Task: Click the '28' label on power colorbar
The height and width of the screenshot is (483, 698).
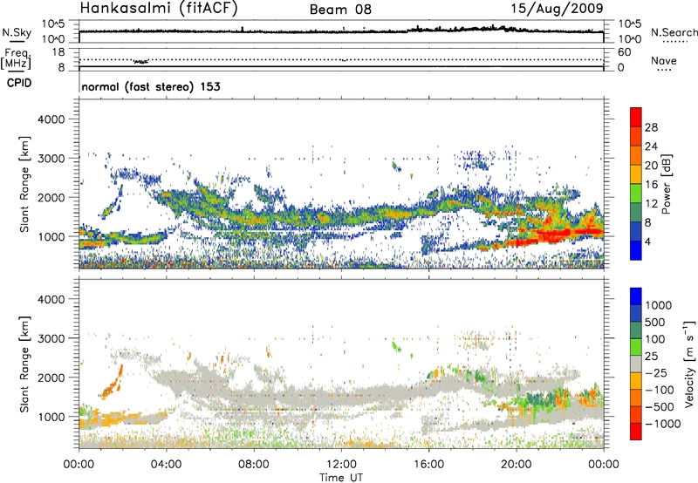Action: pos(651,127)
